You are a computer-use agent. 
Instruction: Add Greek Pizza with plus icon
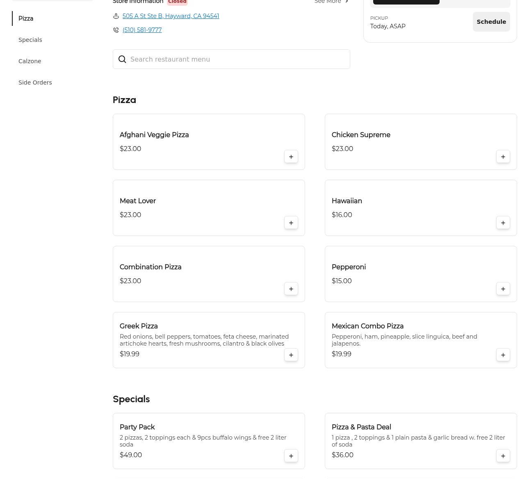pyautogui.click(x=291, y=355)
